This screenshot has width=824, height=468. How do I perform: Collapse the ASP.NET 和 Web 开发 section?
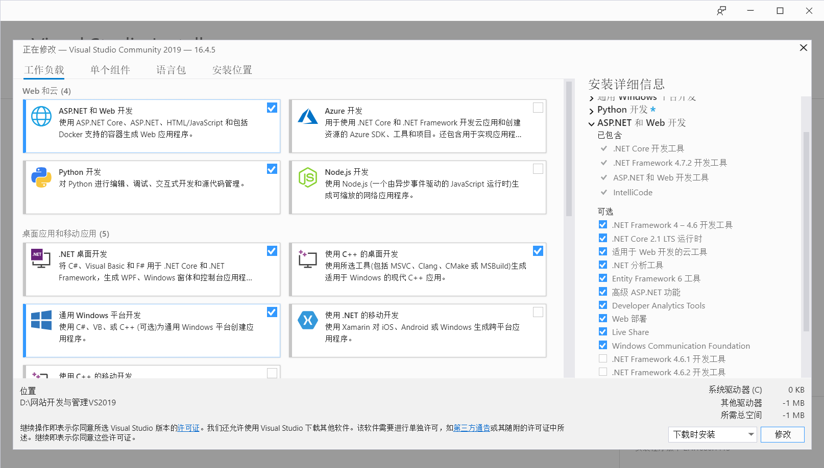(591, 122)
